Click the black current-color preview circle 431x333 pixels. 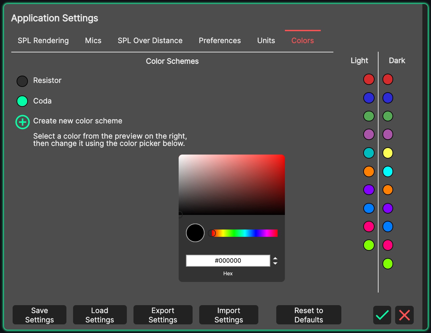[x=195, y=233]
